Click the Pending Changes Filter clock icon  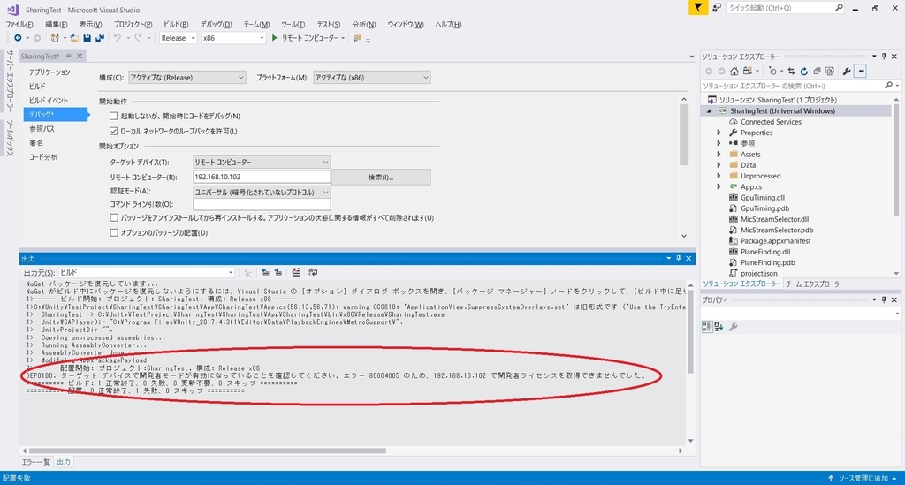coord(772,71)
